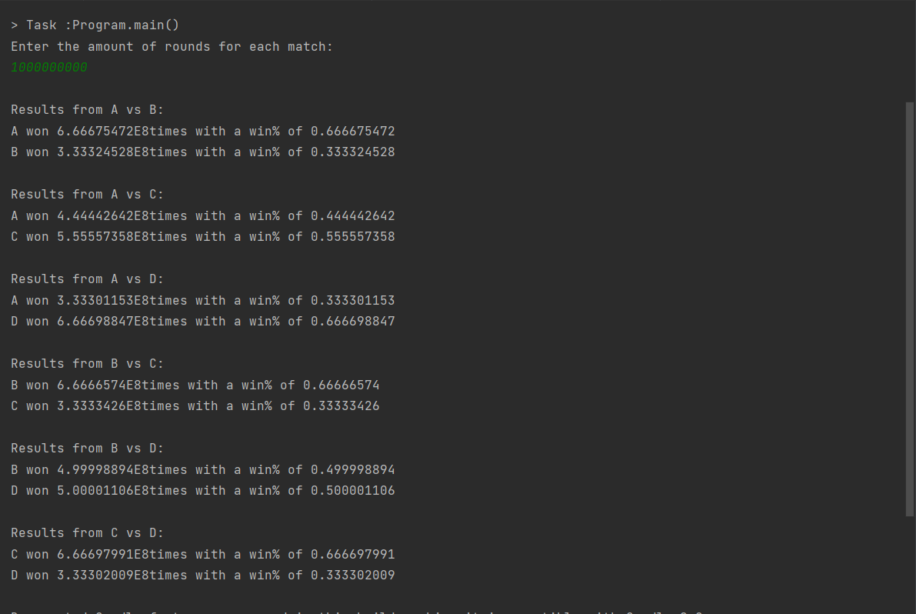Screen dimensions: 916x614
Task: Click the line "B won 3.33324528E8times"
Action: coord(202,152)
